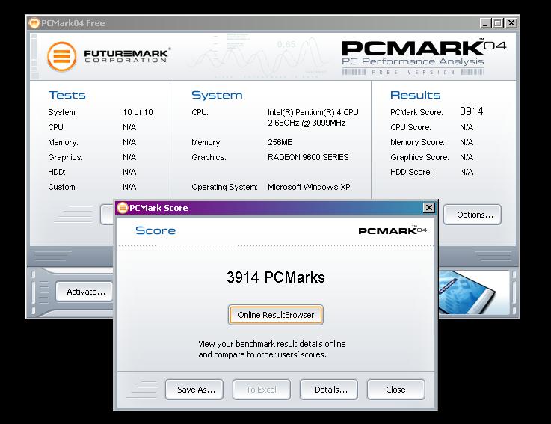Screen dimensions: 551x424
Task: Click the FUTUREMARK CORPORATION wordmark
Action: point(127,56)
